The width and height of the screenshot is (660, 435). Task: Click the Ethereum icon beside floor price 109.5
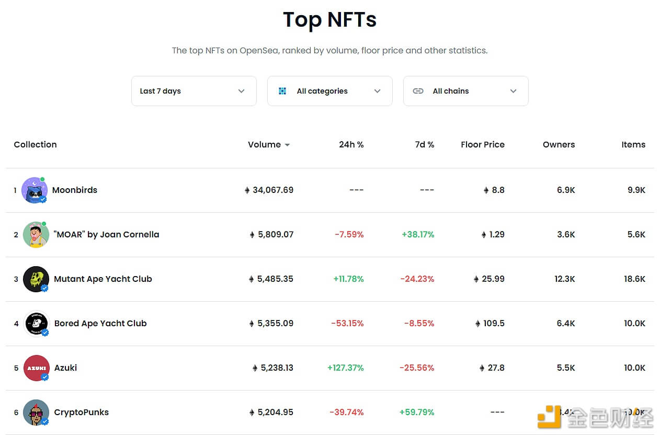coord(477,324)
